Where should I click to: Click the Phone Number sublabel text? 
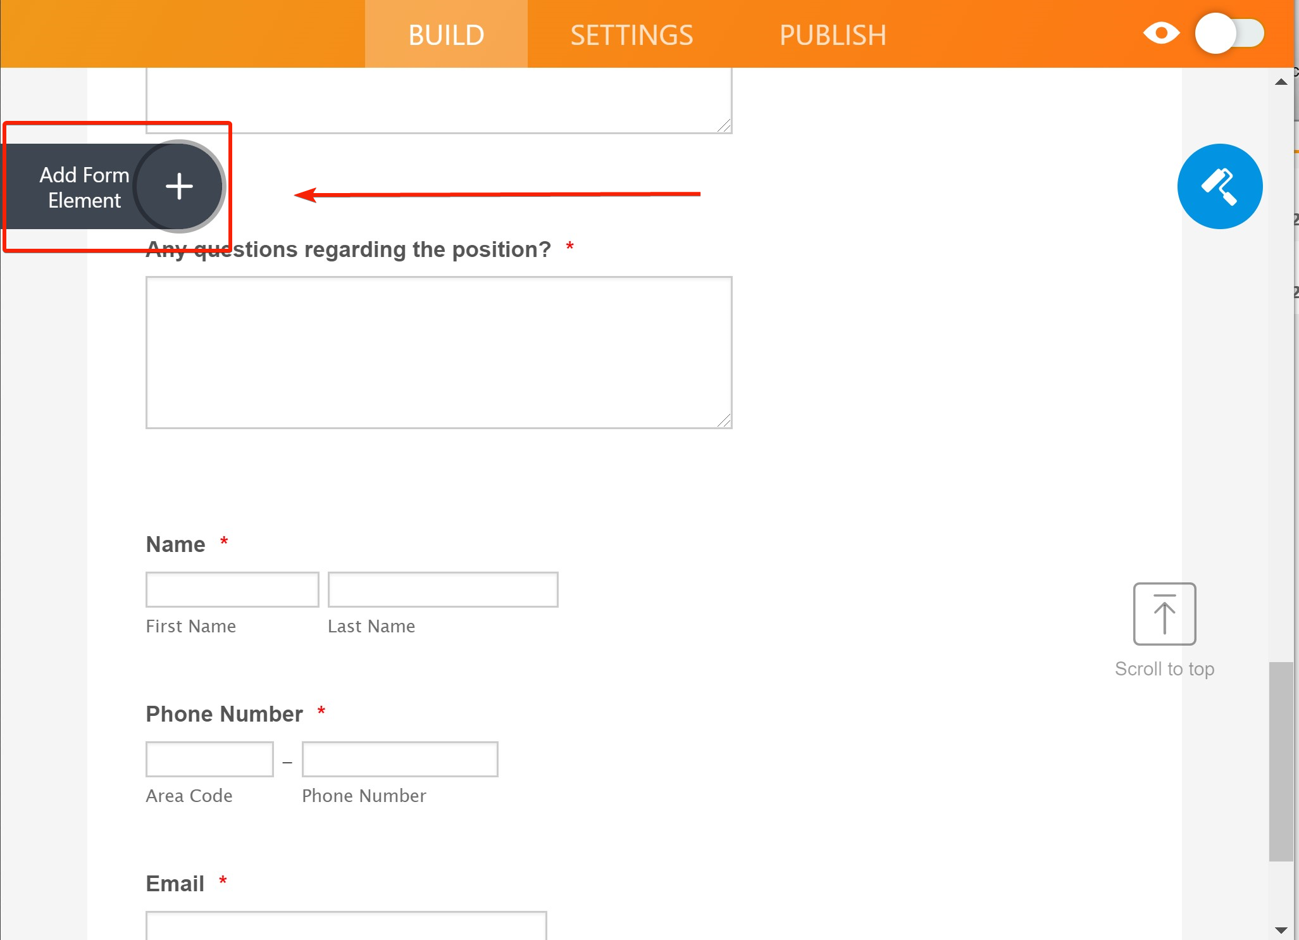(x=364, y=796)
